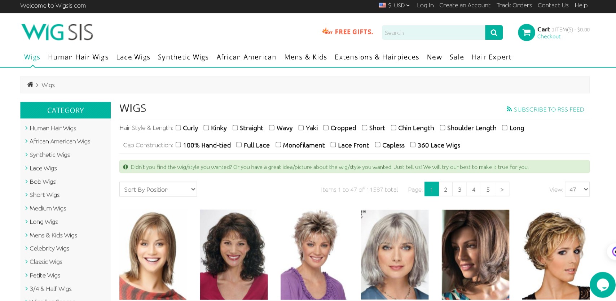Enable the Lace Front cap filter
The height and width of the screenshot is (301, 616).
(x=333, y=145)
